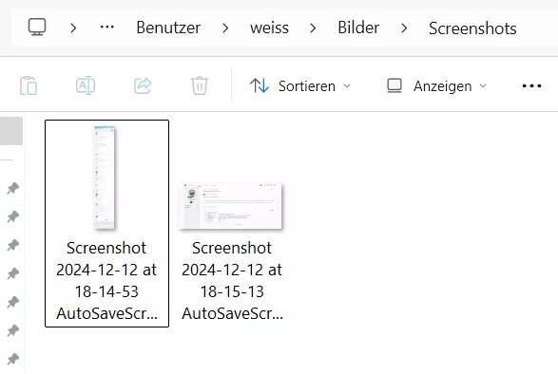Expand the chevron after Benutzer
Viewport: 558px width, 374px height.
tap(225, 28)
